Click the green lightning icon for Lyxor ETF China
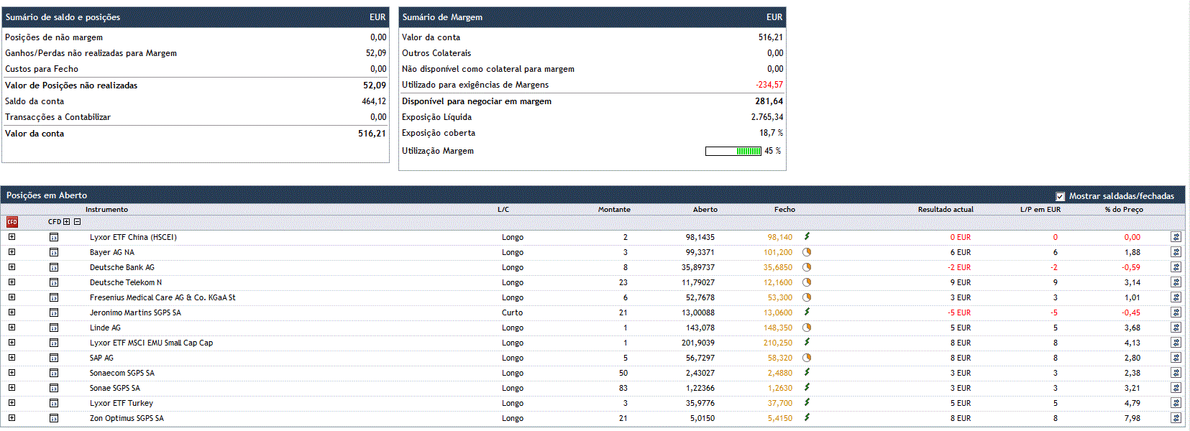This screenshot has width=1190, height=431. [807, 236]
